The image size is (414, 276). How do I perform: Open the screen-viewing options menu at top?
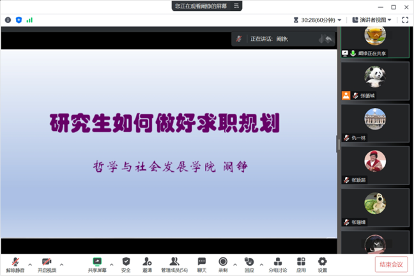tap(236, 6)
